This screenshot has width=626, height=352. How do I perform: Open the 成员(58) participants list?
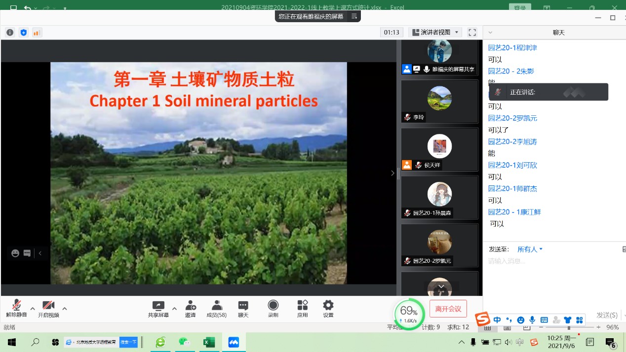pyautogui.click(x=216, y=309)
